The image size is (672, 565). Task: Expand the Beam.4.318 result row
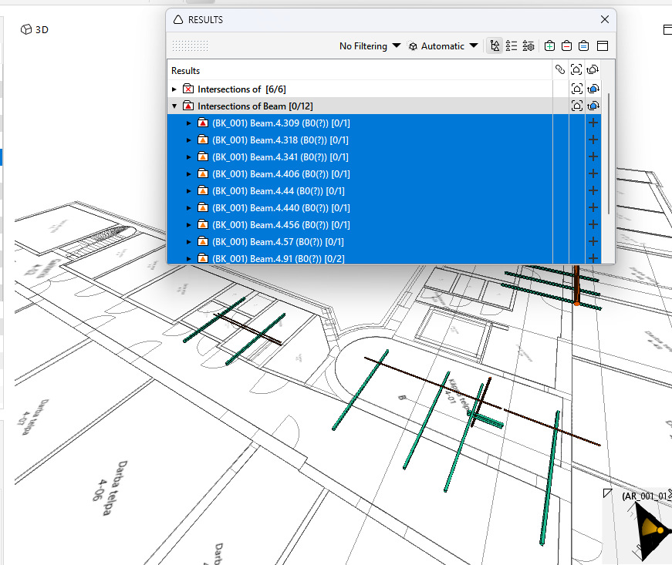[188, 140]
